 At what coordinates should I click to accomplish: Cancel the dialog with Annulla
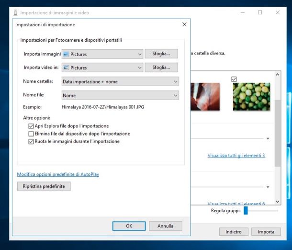click(x=165, y=226)
